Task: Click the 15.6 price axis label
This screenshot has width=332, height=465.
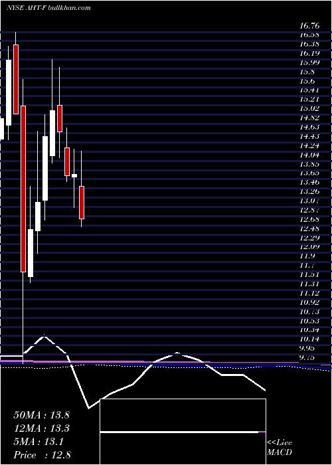Action: 308,81
